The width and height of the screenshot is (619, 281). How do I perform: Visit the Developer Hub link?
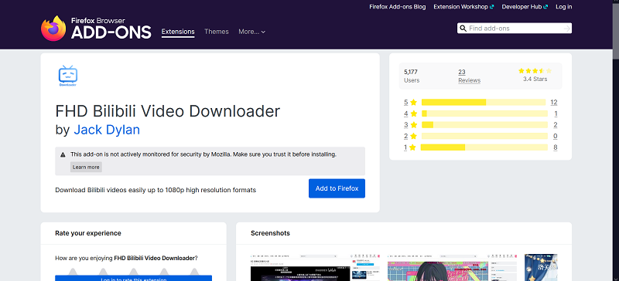pyautogui.click(x=525, y=7)
